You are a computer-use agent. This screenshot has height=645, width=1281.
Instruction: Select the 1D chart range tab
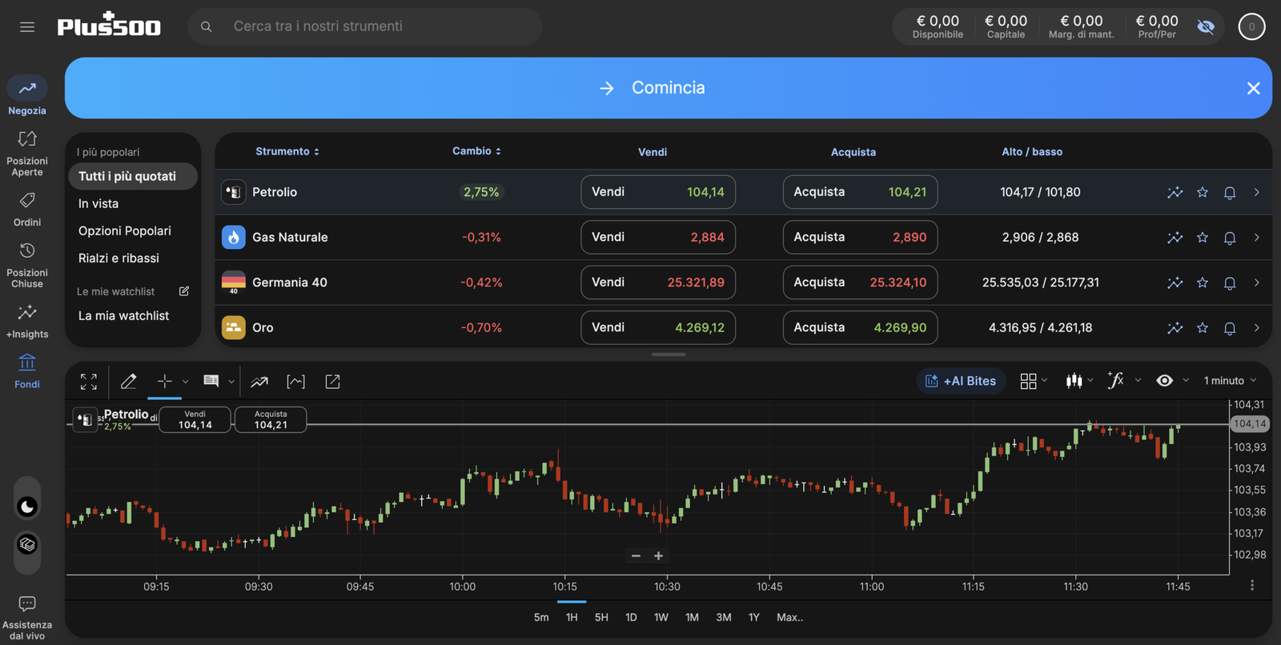click(631, 617)
